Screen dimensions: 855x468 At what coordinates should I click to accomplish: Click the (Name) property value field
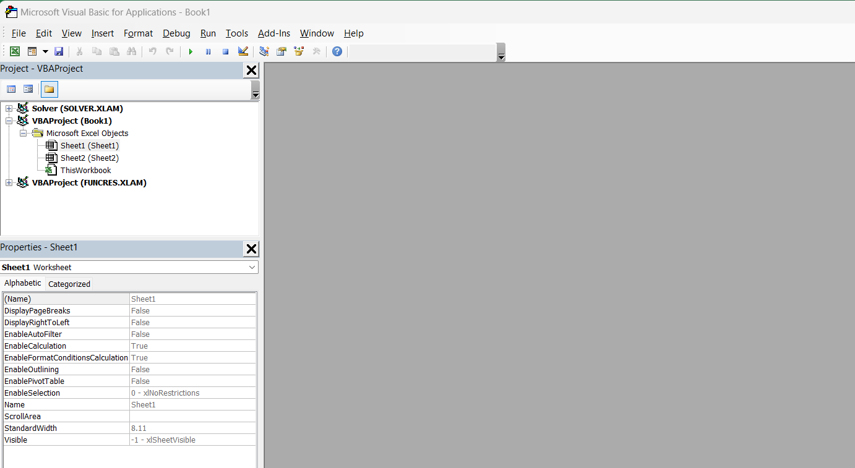click(192, 299)
